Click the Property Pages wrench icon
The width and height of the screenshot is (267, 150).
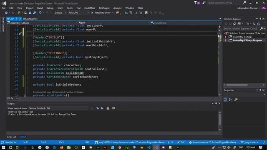click(236, 100)
